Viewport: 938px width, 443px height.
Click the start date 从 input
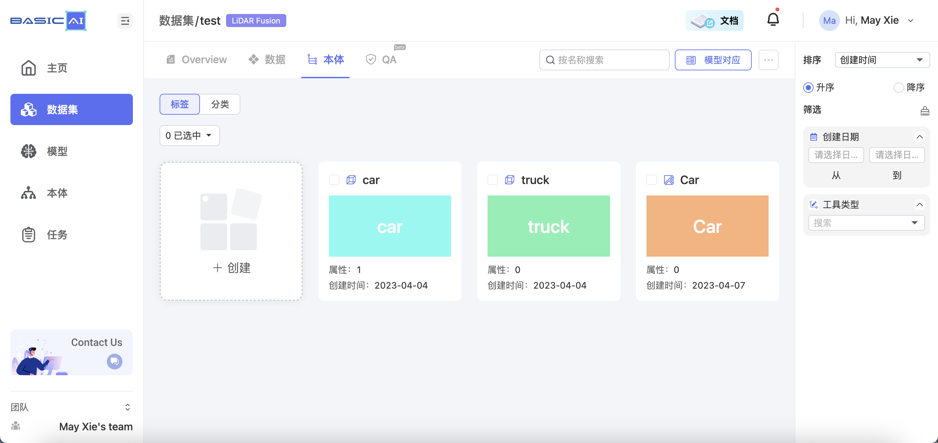[x=836, y=155]
